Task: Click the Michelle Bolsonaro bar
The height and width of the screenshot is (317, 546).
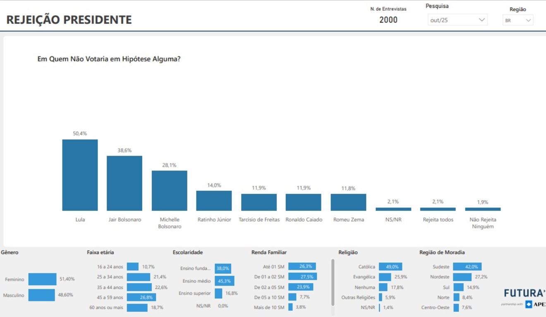Action: 169,191
